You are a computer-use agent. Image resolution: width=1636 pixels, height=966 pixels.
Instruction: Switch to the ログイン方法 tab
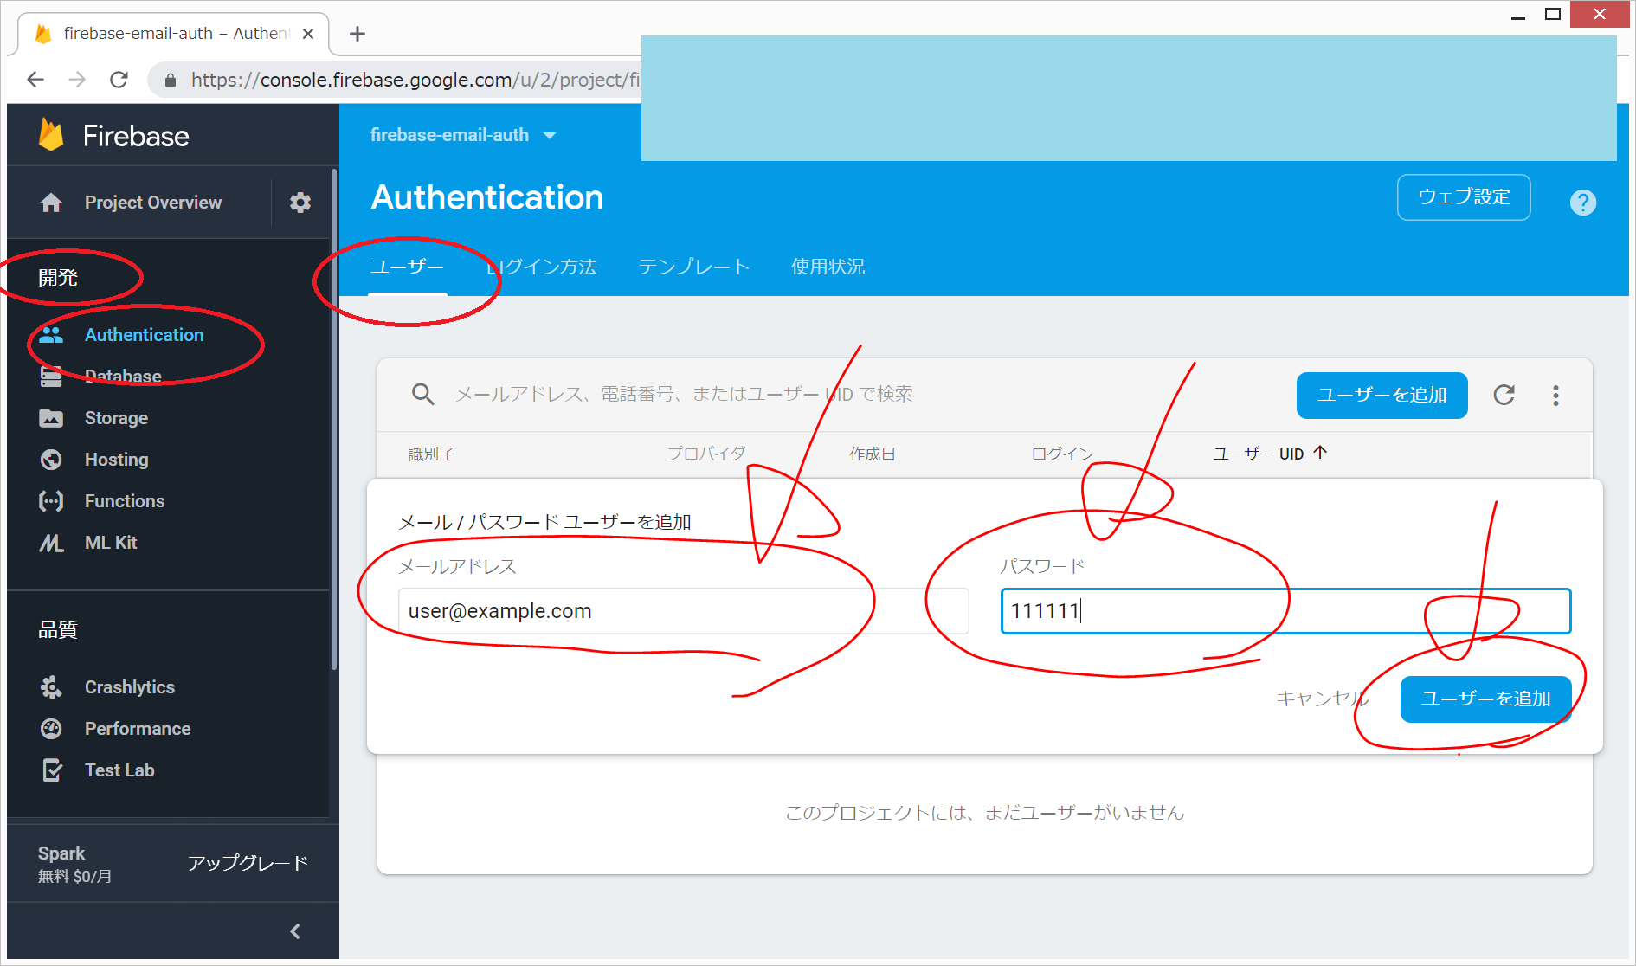(x=542, y=267)
